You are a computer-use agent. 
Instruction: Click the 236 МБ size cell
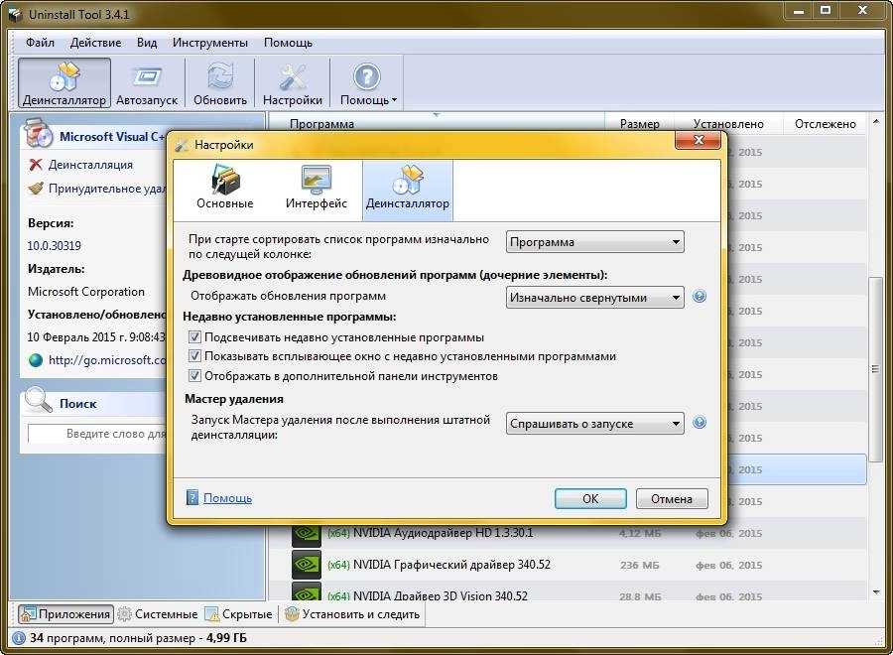(639, 565)
